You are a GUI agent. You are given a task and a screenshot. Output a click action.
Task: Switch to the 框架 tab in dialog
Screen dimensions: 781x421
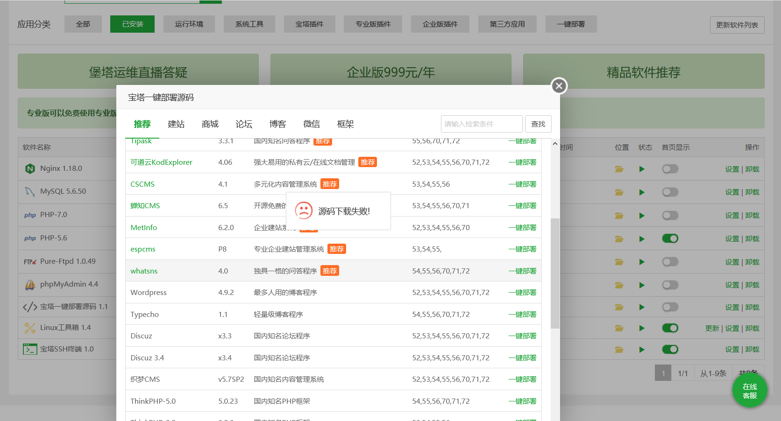click(x=345, y=124)
